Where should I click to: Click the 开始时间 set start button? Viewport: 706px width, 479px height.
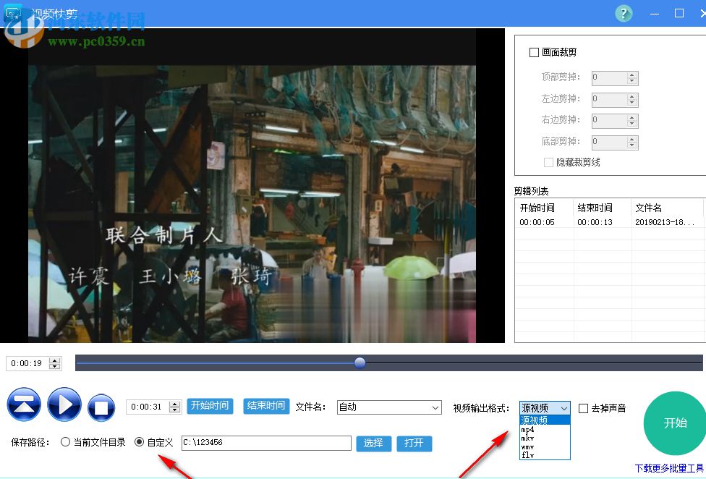[210, 407]
